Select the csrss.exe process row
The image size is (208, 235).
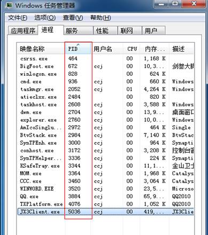click(x=105, y=59)
